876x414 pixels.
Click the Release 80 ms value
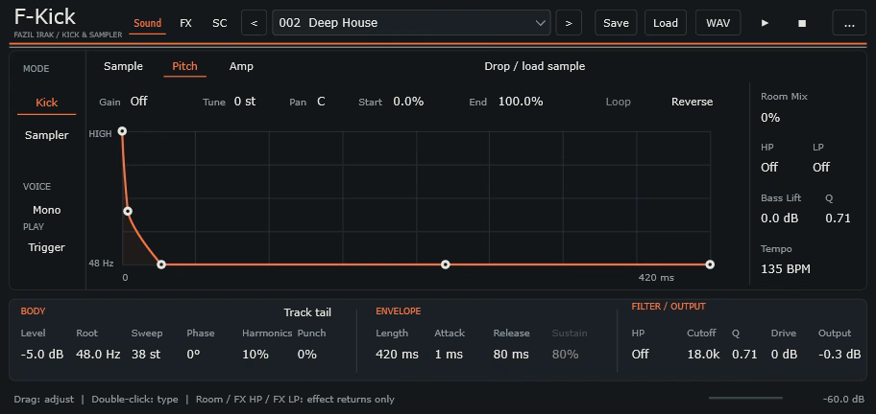[511, 355]
